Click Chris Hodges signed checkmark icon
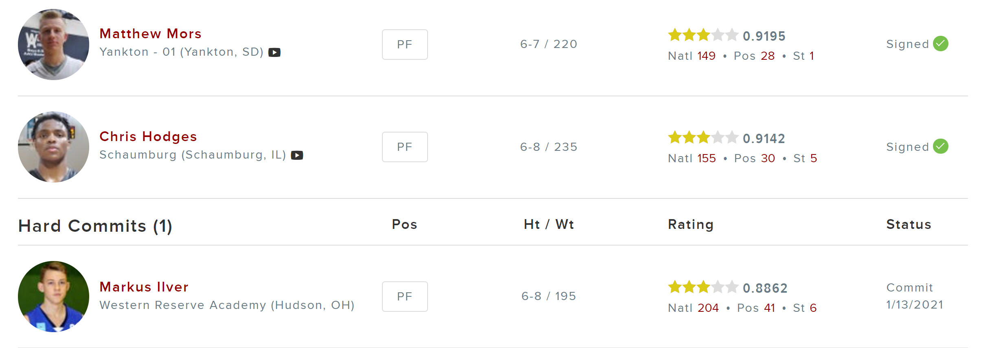Viewport: 981px width, 348px height. pos(941,146)
